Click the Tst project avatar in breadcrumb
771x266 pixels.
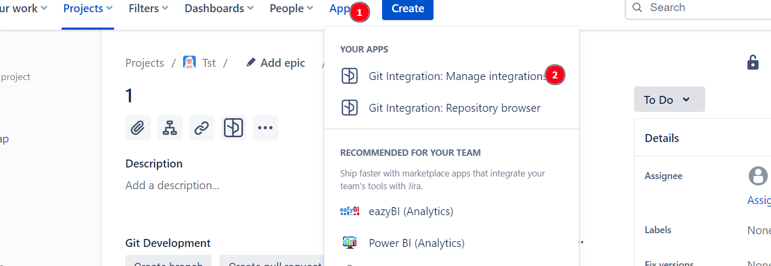click(189, 63)
